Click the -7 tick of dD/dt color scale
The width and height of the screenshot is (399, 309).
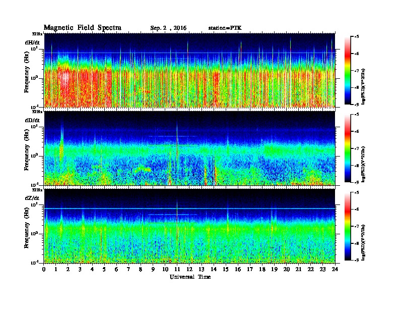357,148
